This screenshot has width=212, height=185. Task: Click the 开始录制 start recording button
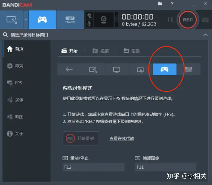click(81, 138)
